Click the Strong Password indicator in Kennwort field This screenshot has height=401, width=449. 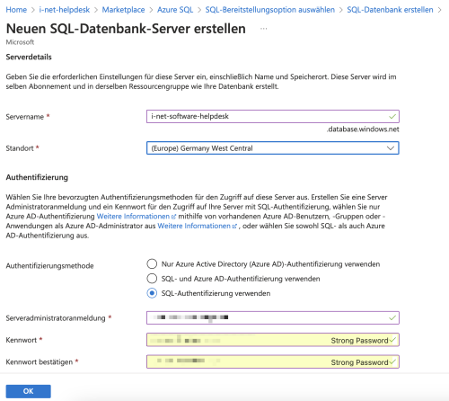pyautogui.click(x=359, y=341)
